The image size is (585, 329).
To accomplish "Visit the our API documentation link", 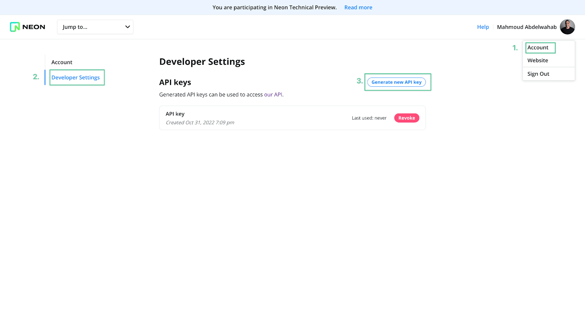I will click(x=273, y=95).
